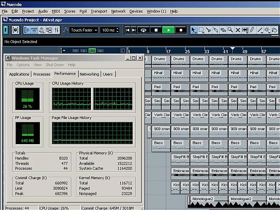The width and height of the screenshot is (280, 210).
Task: Toggle the global Read automation button
Action: coord(92,50)
